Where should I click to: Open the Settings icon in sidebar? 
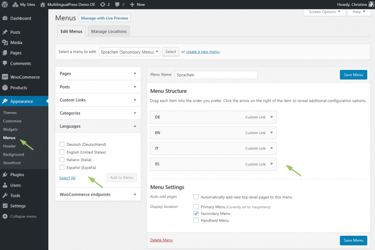(x=5, y=206)
